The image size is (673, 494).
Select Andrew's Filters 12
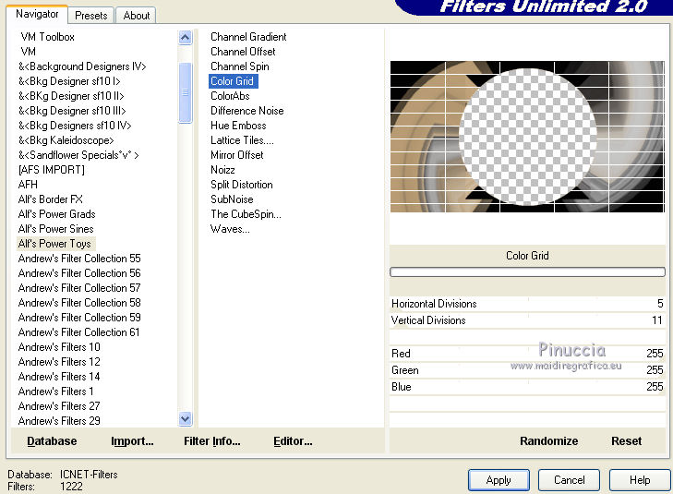pyautogui.click(x=59, y=362)
